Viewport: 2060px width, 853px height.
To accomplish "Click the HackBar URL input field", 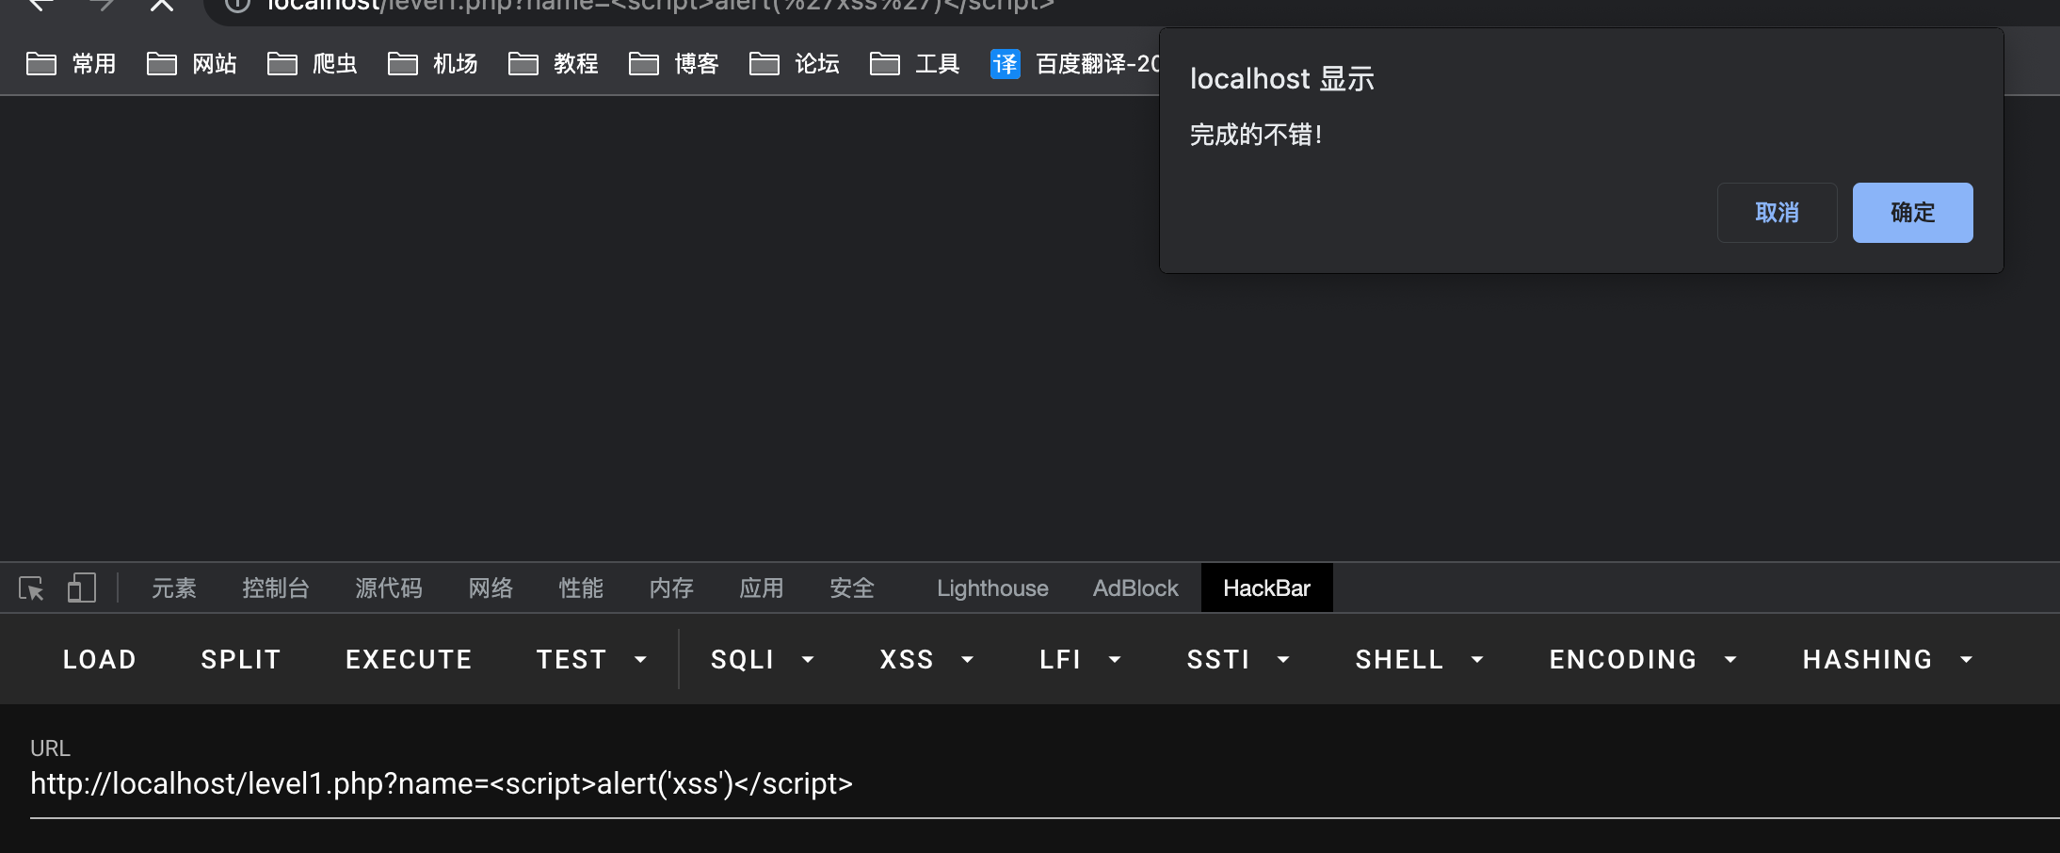I will [1045, 783].
